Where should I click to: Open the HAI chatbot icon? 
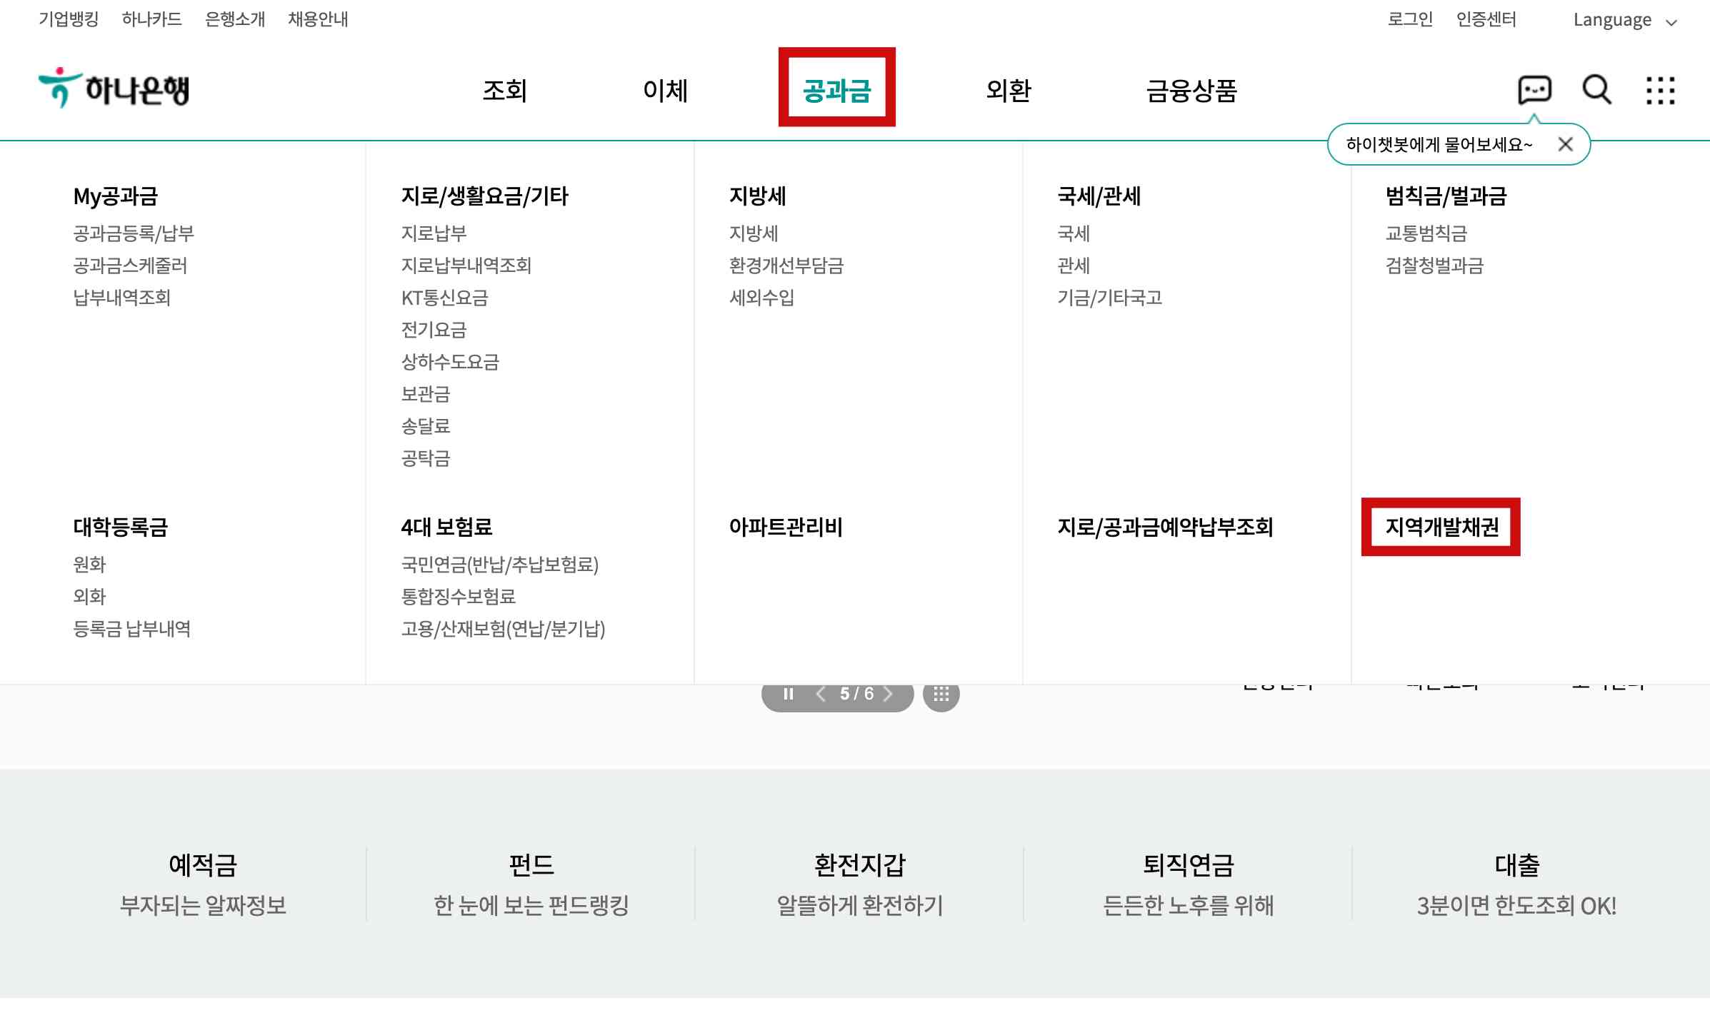click(x=1534, y=90)
